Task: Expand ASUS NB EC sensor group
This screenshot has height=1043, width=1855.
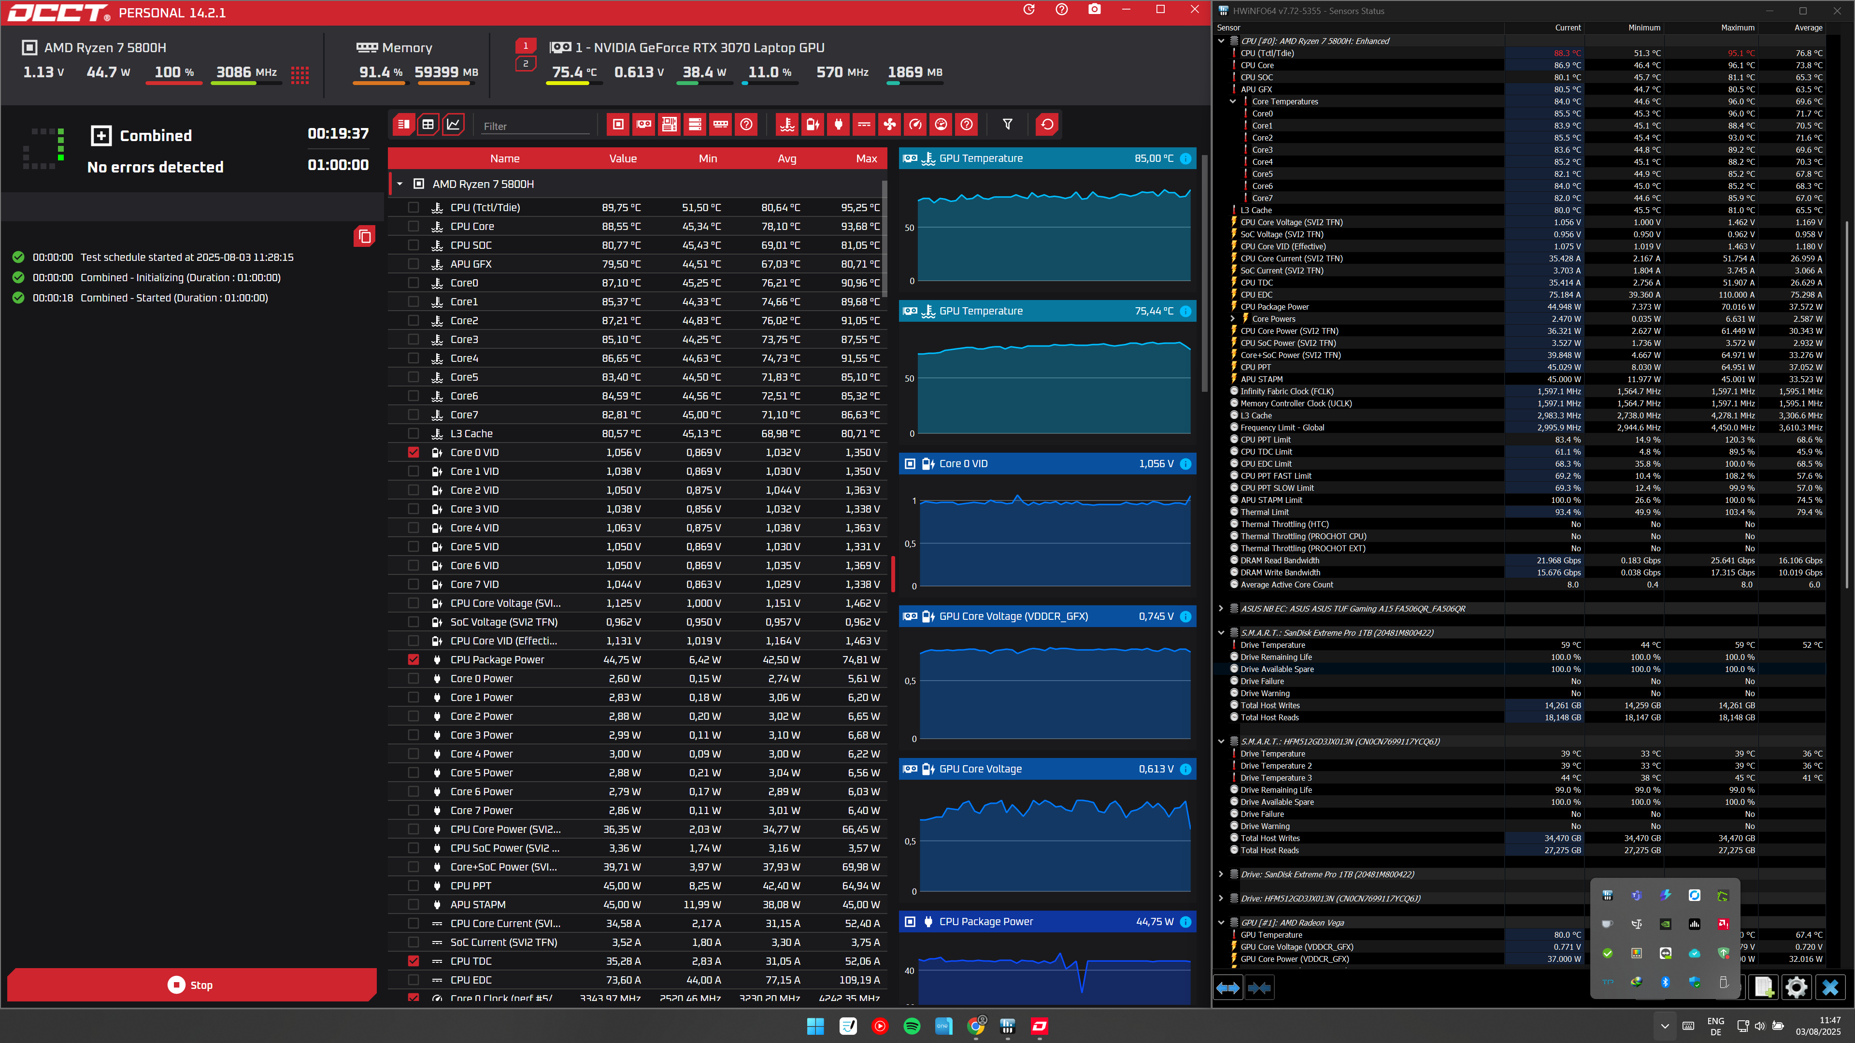Action: 1221,609
